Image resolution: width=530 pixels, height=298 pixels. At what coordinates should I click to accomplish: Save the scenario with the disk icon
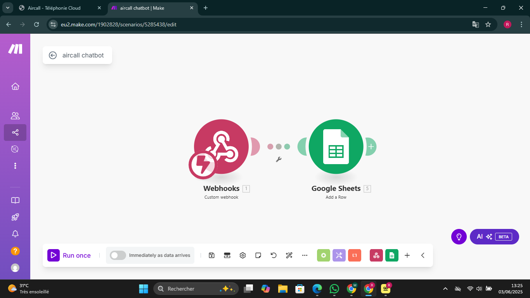coord(211,255)
